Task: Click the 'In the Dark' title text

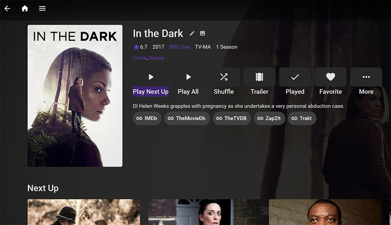Action: pyautogui.click(x=158, y=33)
